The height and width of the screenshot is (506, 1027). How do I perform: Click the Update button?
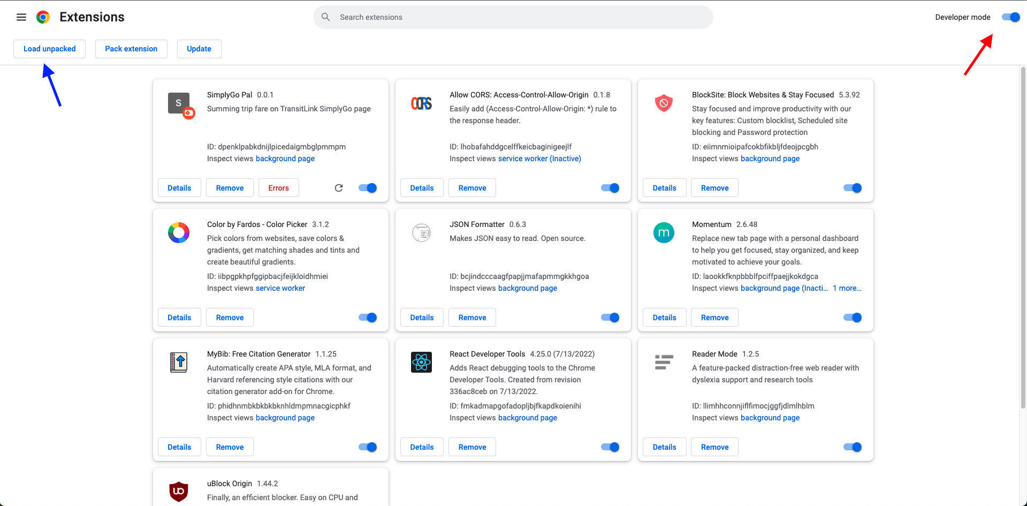pyautogui.click(x=199, y=49)
